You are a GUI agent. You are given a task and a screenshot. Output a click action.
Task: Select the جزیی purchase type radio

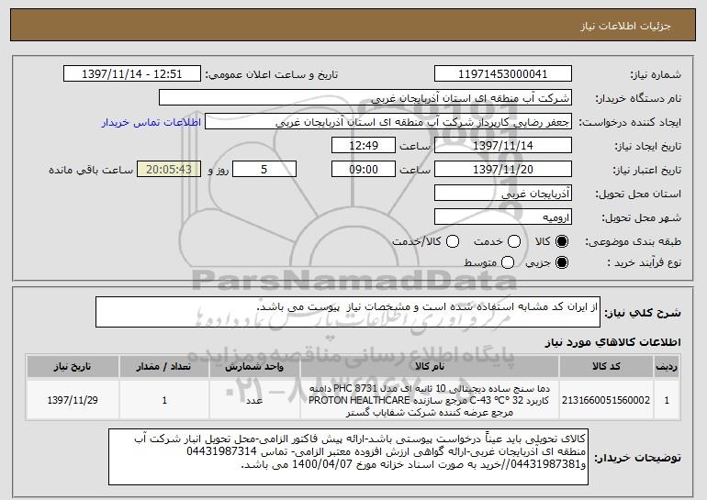click(x=562, y=262)
